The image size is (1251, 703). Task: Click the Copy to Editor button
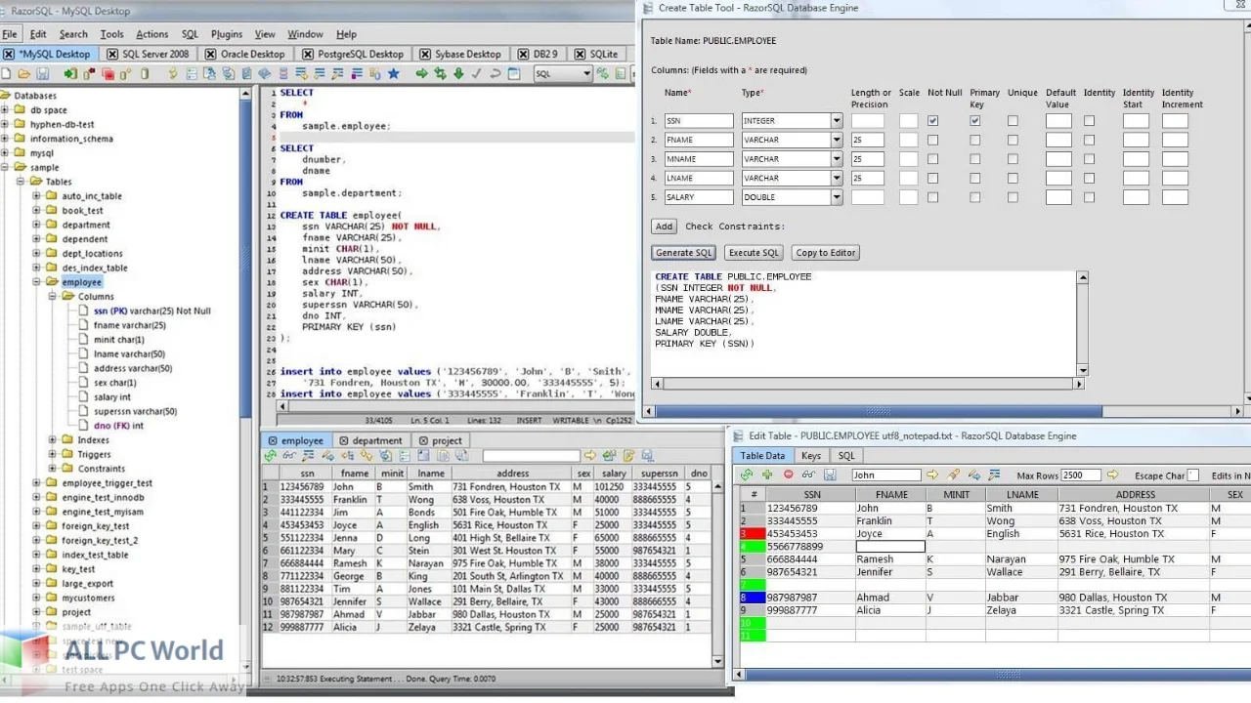coord(826,253)
